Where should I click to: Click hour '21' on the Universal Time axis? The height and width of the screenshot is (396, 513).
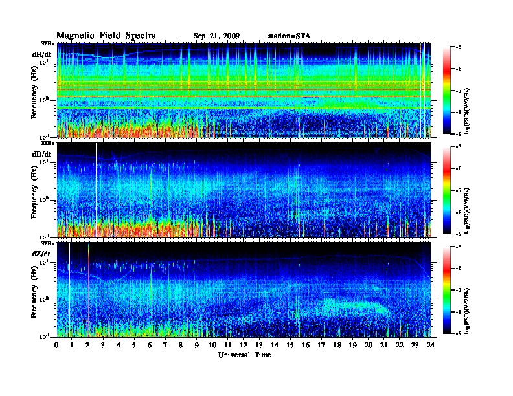tap(383, 345)
